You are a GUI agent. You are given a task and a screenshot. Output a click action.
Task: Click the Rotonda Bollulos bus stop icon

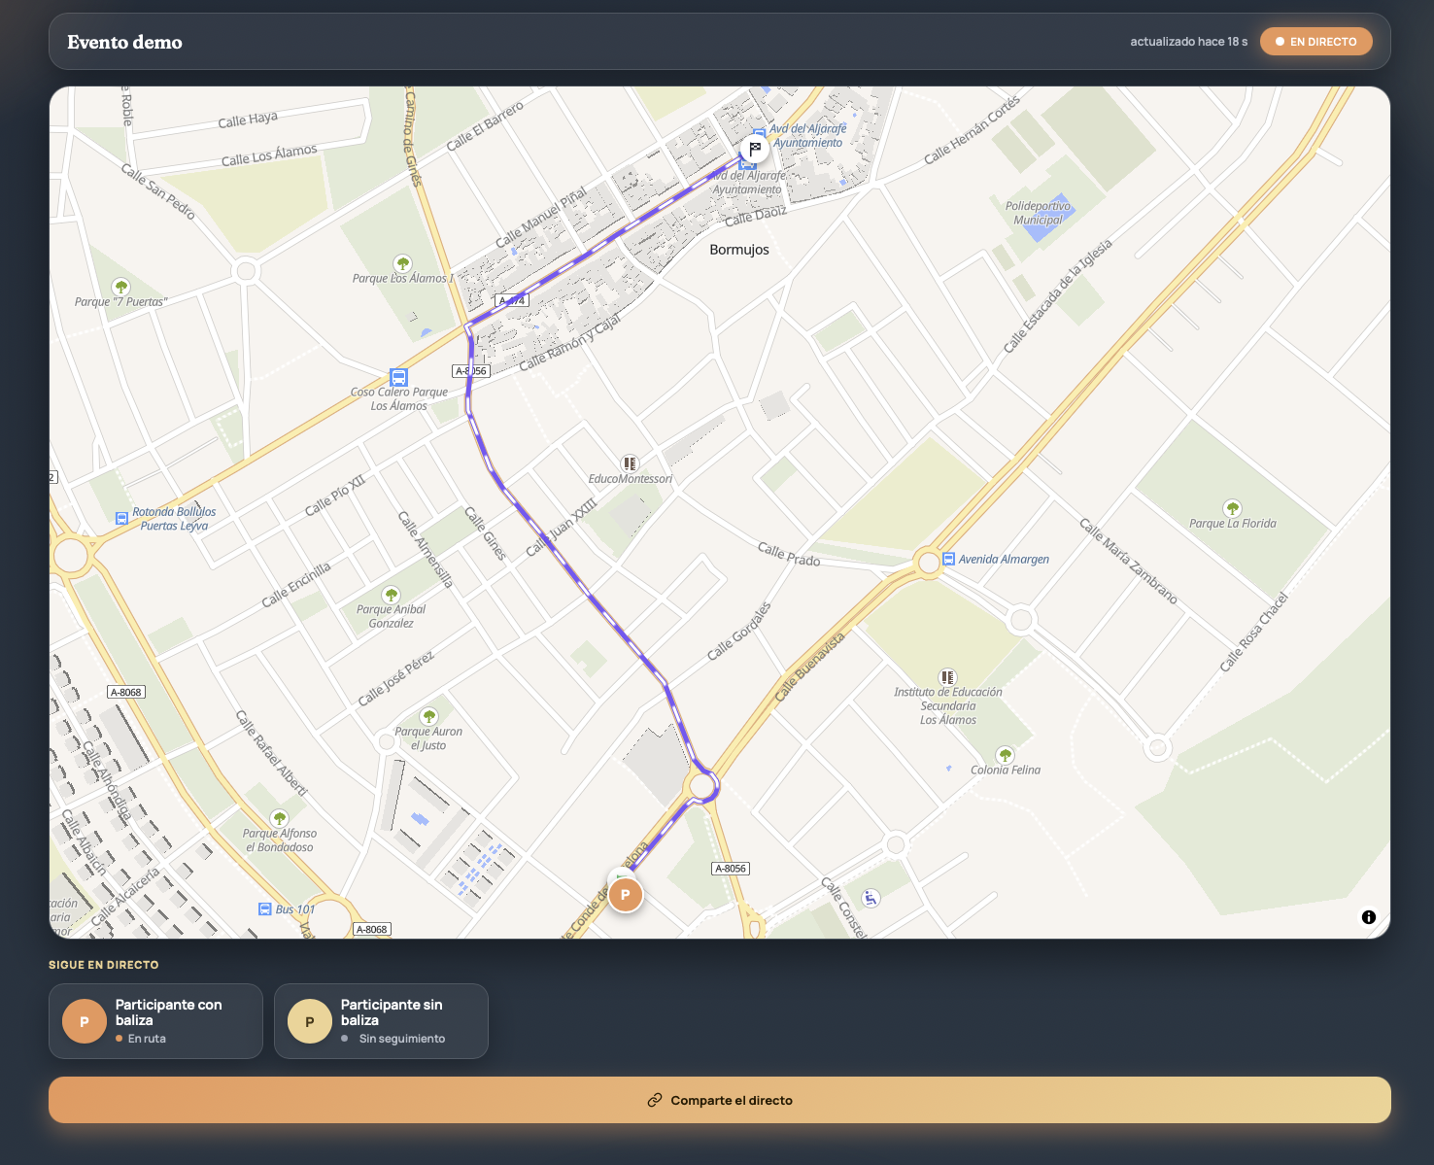click(x=121, y=519)
